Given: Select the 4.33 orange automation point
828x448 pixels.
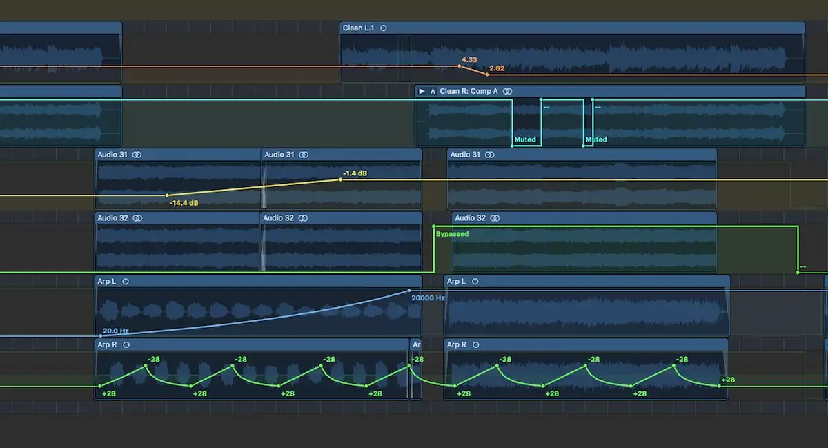Looking at the screenshot, I should pos(460,66).
